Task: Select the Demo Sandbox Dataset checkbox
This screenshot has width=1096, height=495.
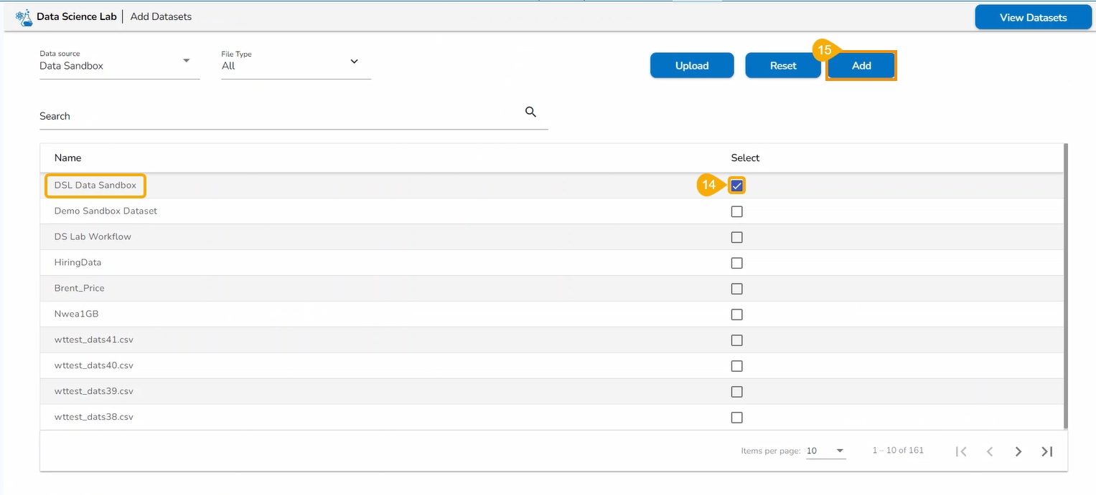Action: click(x=736, y=211)
